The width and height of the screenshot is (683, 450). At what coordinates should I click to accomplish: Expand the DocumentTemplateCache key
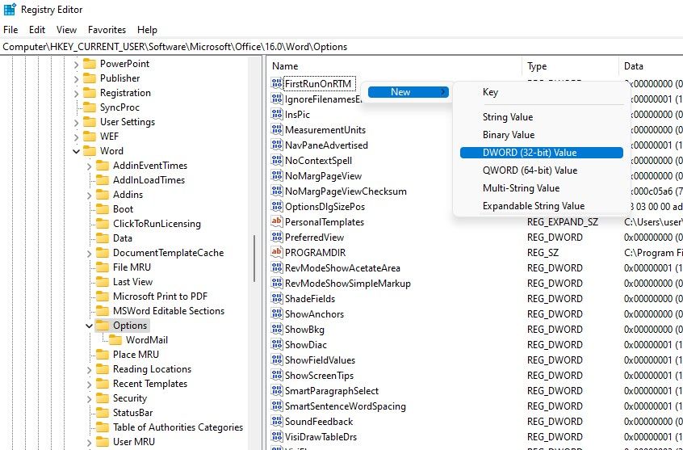point(90,254)
